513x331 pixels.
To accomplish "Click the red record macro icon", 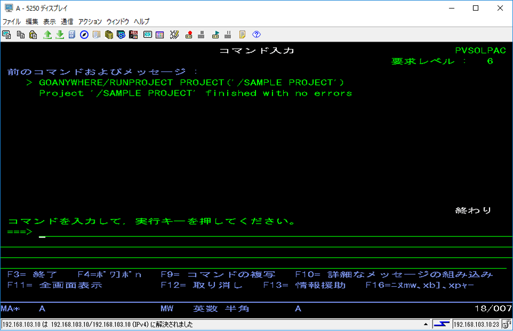I will tap(189, 35).
